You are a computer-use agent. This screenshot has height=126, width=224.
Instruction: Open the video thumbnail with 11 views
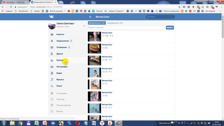tap(94, 84)
